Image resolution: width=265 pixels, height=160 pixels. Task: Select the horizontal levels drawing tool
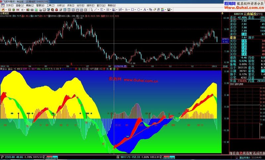coord(102,10)
